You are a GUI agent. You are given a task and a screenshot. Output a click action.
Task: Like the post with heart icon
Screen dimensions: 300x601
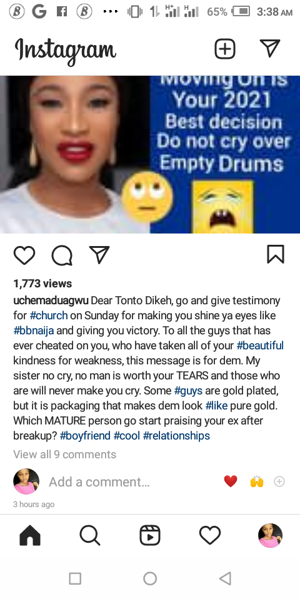point(24,255)
